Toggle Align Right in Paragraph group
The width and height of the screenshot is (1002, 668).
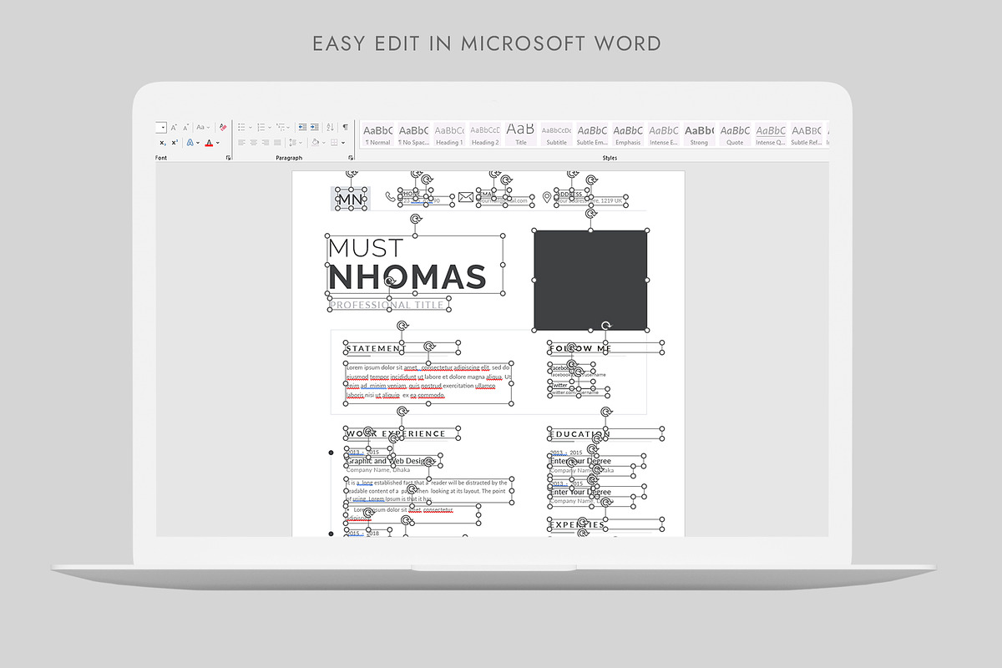pyautogui.click(x=266, y=143)
